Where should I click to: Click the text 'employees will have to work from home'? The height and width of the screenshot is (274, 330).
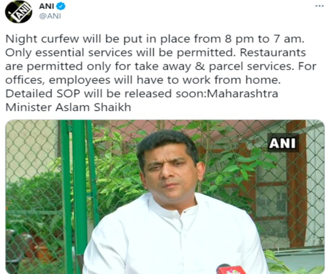click(165, 80)
